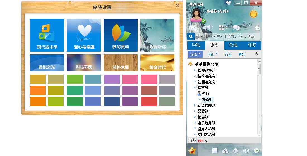Choose the 梦幻灵动 skin thumbnail
Viewport: 307px width, 156px height.
(x=121, y=35)
